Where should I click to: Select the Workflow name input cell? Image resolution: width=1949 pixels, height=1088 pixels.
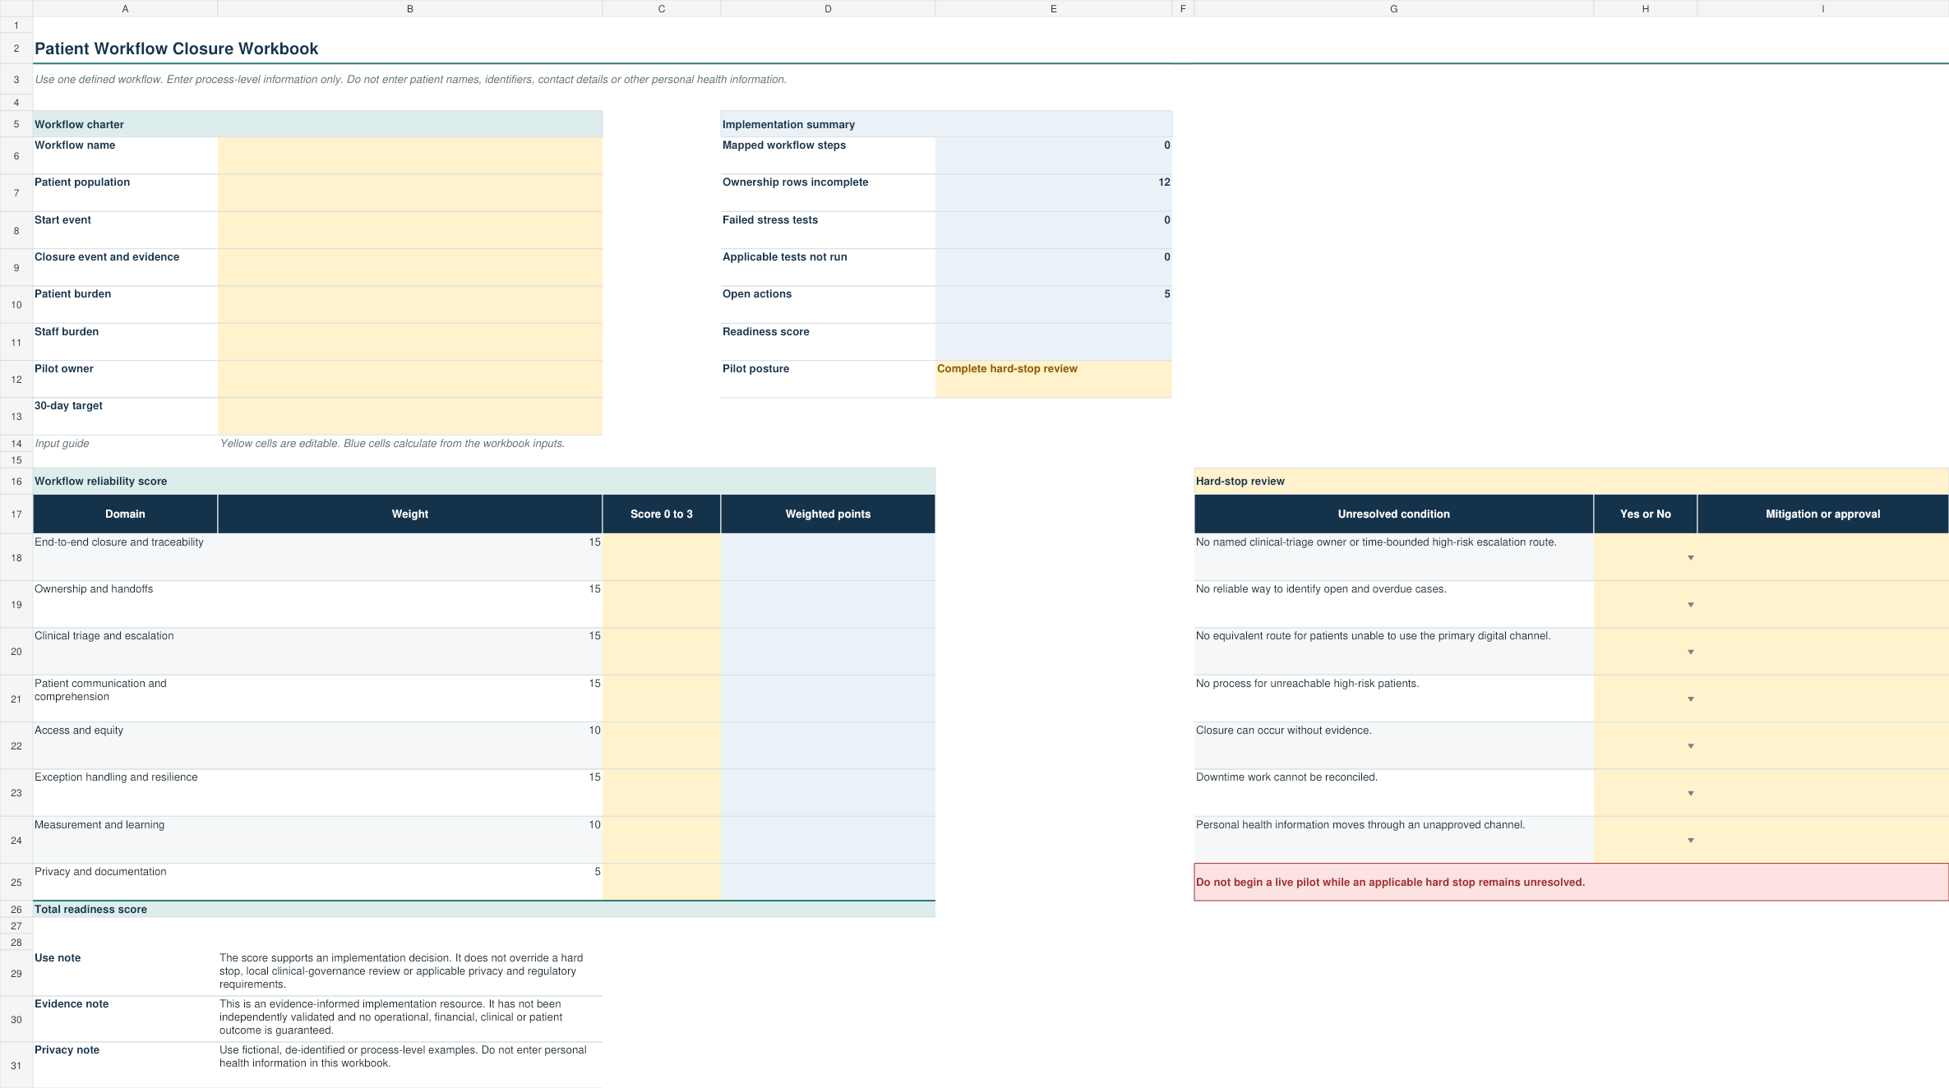tap(409, 155)
